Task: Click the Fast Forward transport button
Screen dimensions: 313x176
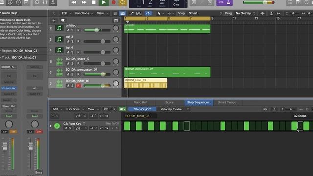Action: coord(84,2)
